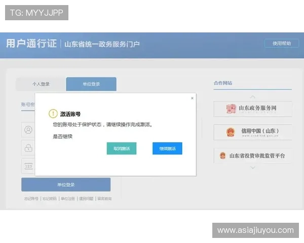Open the 山东省投资审批监管平台 partner card
This screenshot has height=243, width=304.
pyautogui.click(x=253, y=155)
